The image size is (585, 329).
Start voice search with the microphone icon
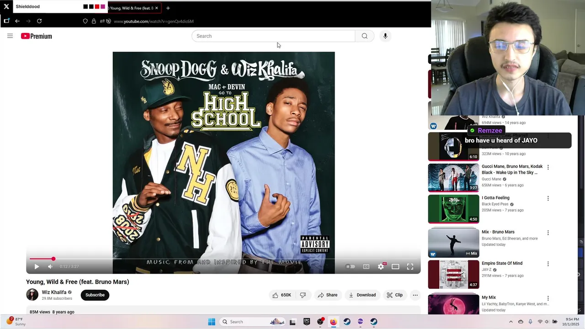tap(385, 36)
